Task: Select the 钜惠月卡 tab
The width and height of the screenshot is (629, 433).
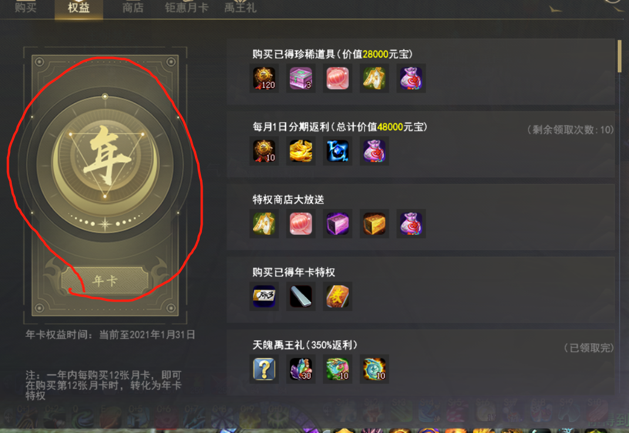Action: pos(187,8)
